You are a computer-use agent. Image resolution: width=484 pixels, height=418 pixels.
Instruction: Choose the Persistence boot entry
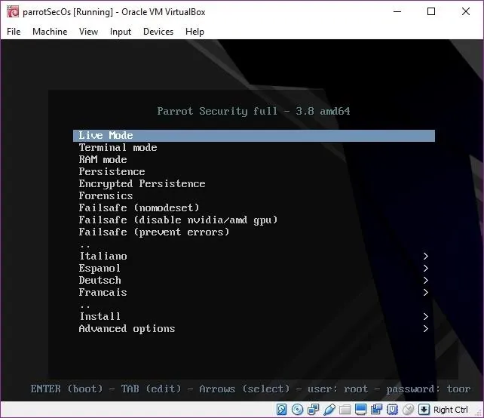(254, 172)
